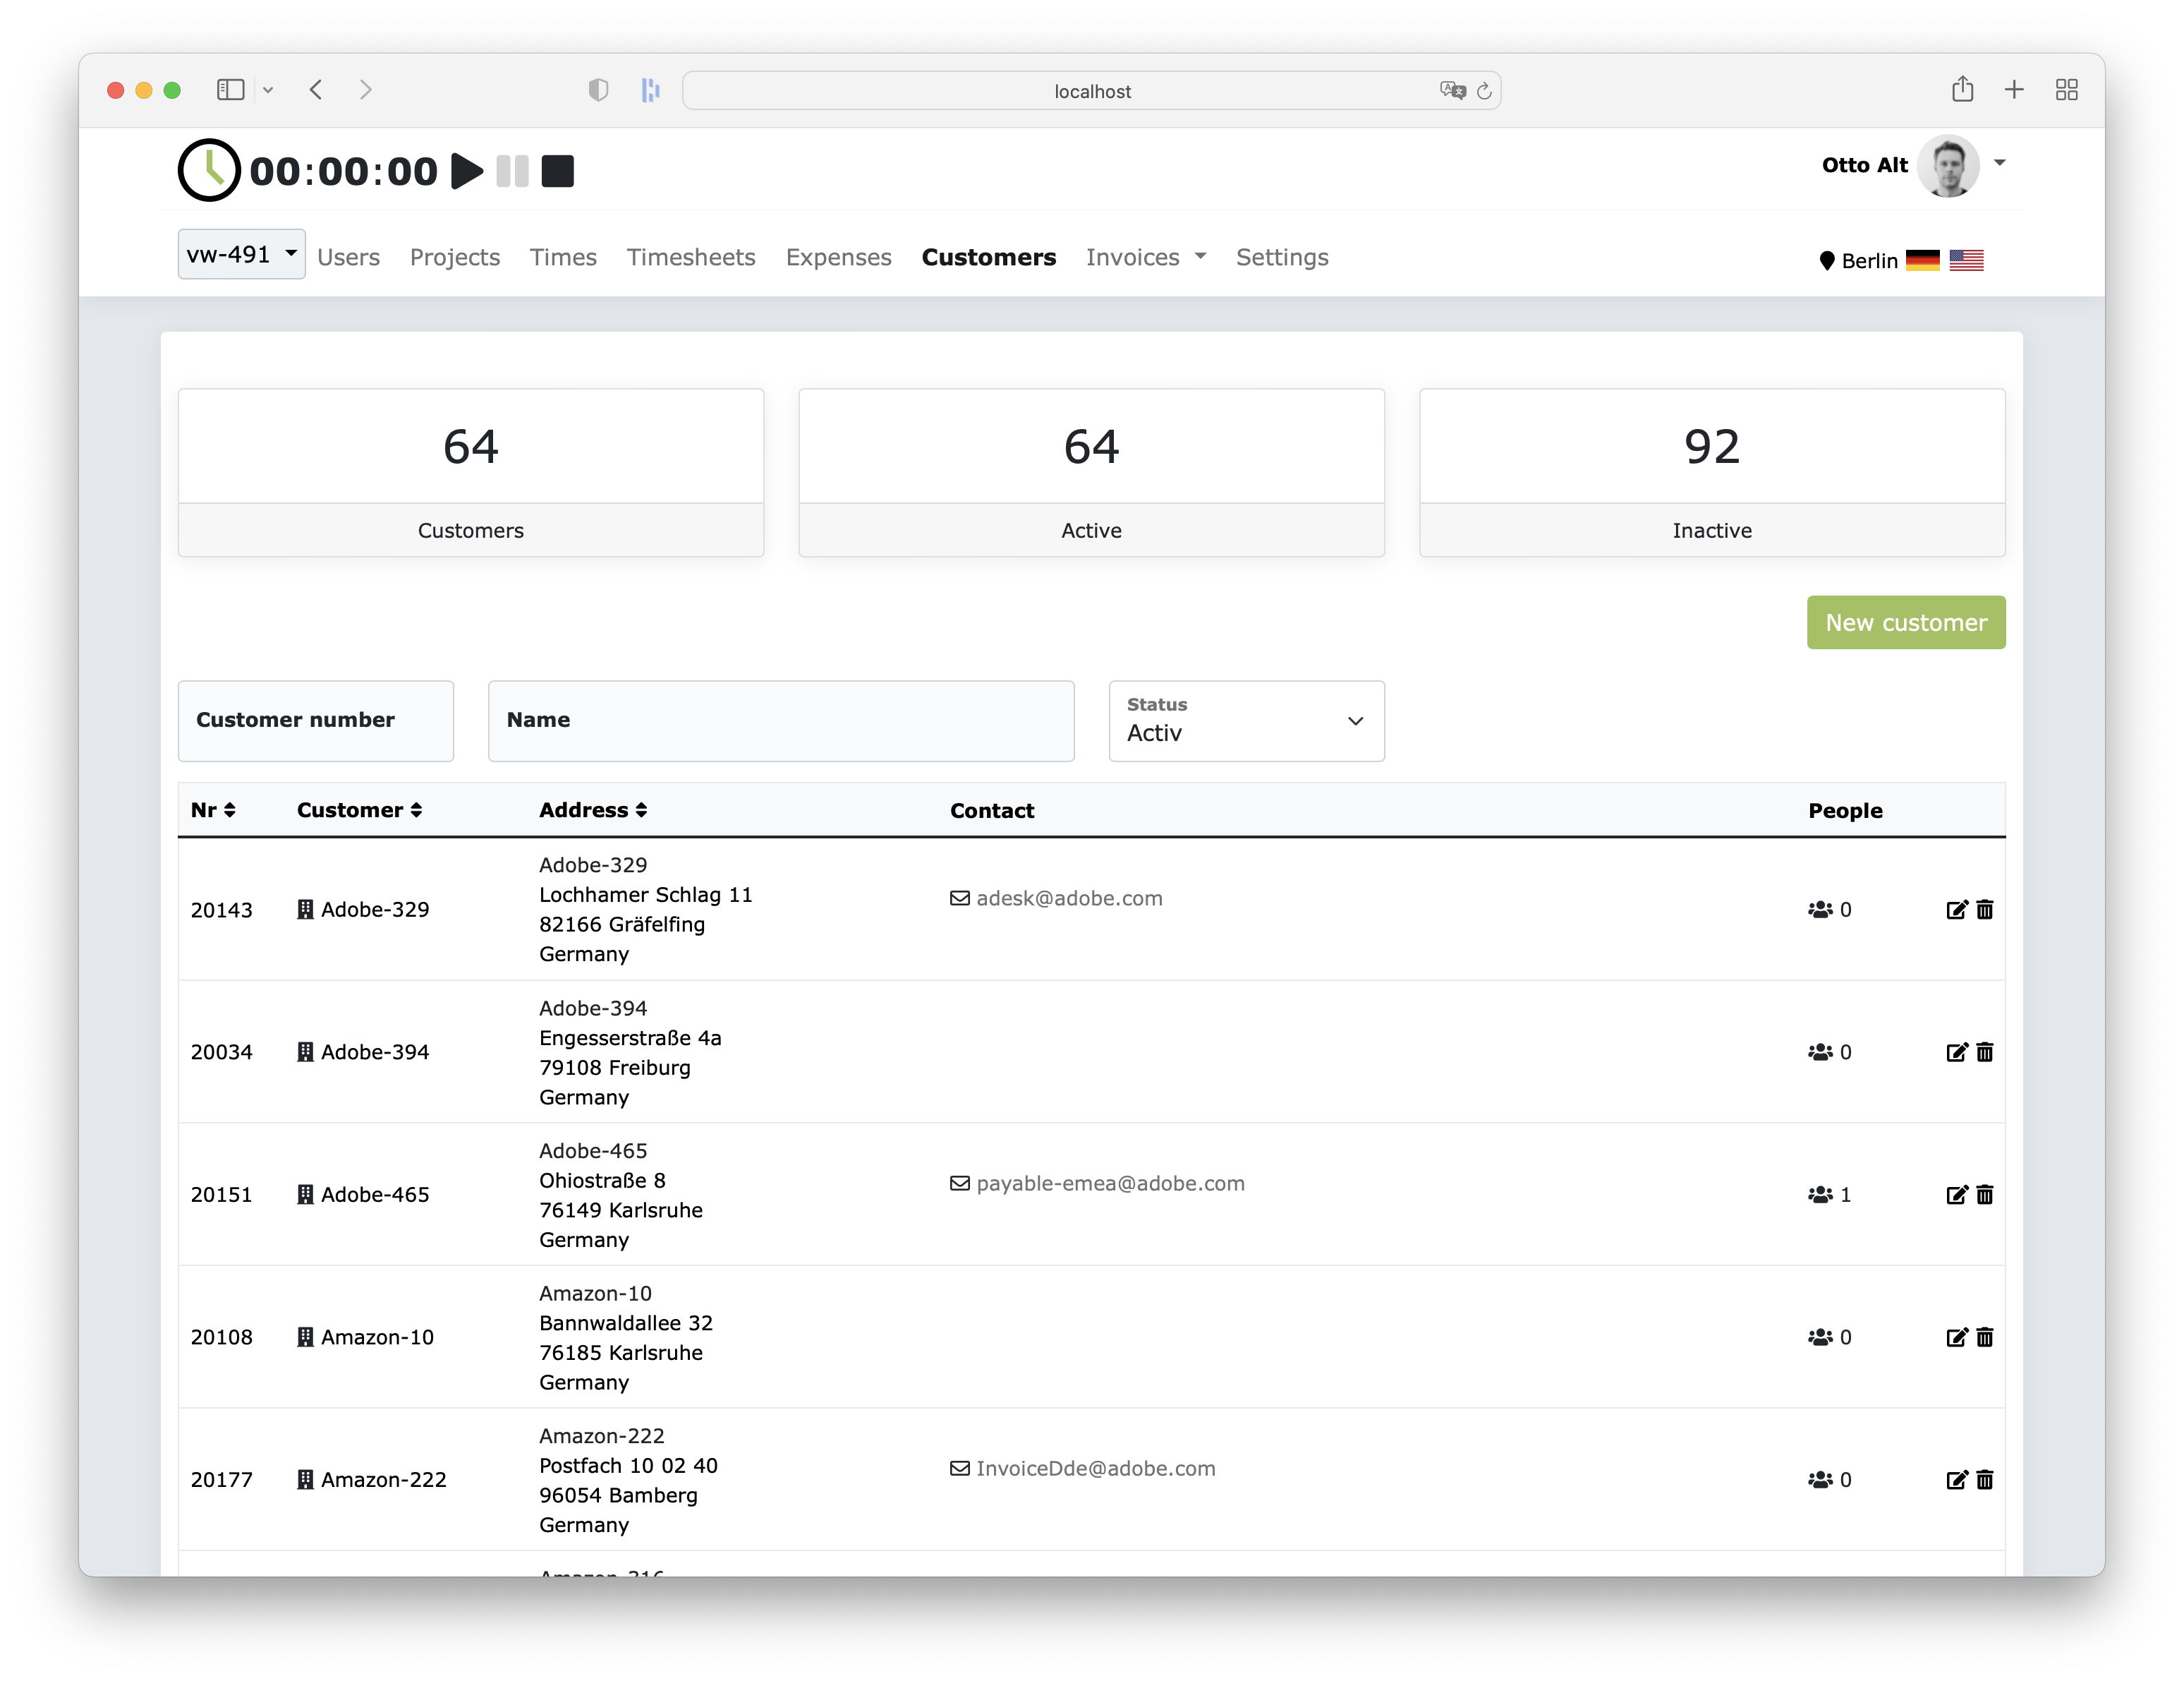
Task: Click the Berlin location pin icon
Action: click(x=1827, y=261)
